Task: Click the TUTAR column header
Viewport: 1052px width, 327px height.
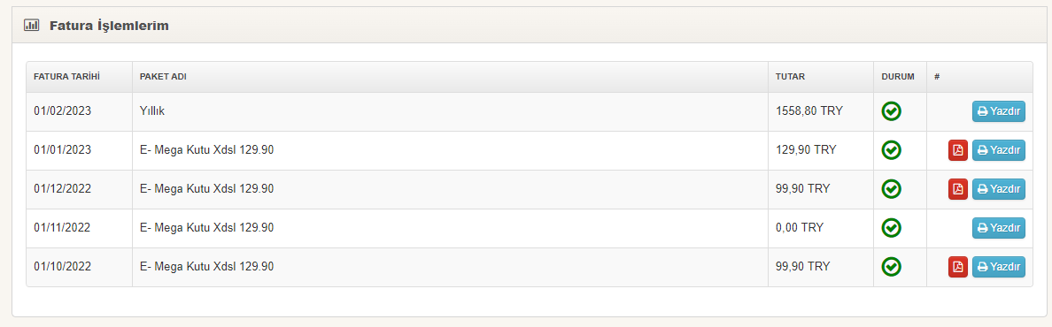Action: click(791, 76)
